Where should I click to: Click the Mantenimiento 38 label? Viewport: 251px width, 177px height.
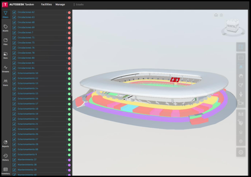click(x=27, y=165)
